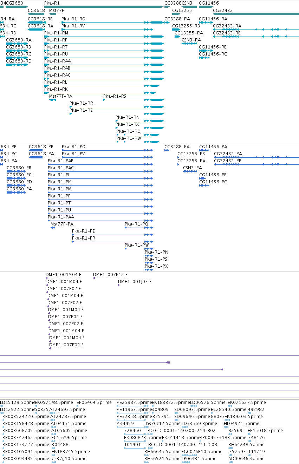This screenshot has width=299, height=464.
Task: Select the Pka-R1 gene label in top track
Action: click(x=52, y=3)
